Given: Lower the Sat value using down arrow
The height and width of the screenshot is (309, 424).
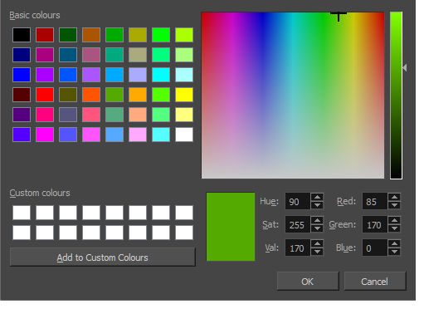Looking at the screenshot, I should tap(317, 228).
